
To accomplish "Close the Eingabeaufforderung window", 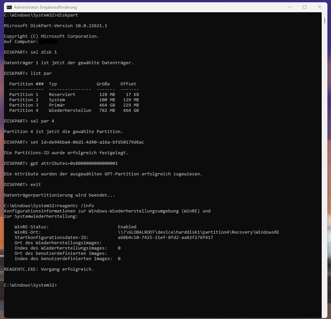I will tap(320, 7).
